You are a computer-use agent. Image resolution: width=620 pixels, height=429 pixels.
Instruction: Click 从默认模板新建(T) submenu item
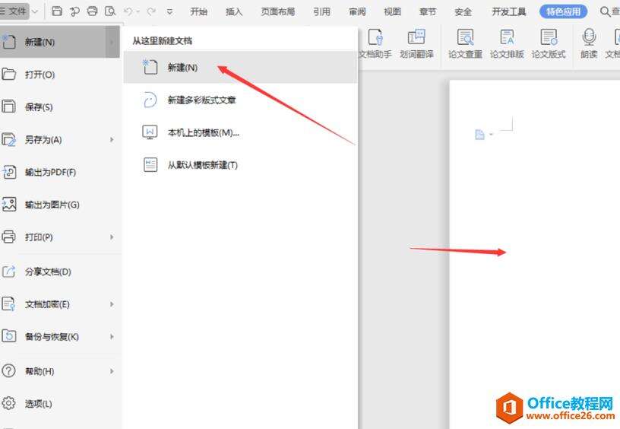click(x=240, y=164)
